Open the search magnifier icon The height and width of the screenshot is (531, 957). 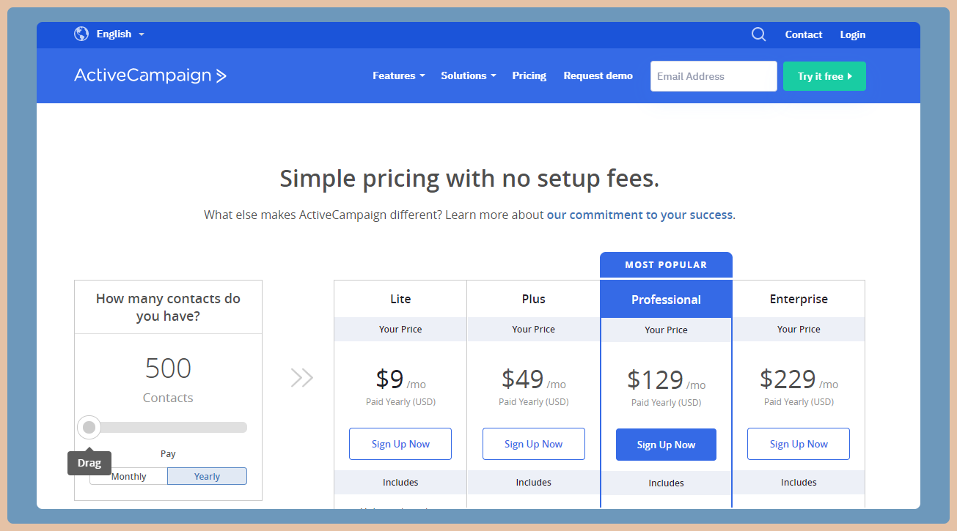[x=759, y=34]
